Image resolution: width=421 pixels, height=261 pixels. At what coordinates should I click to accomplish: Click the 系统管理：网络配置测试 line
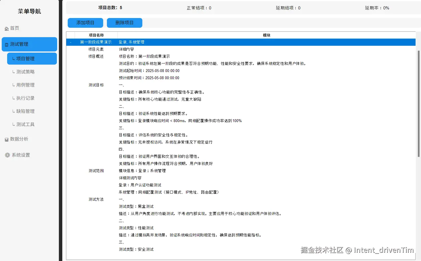170,192
